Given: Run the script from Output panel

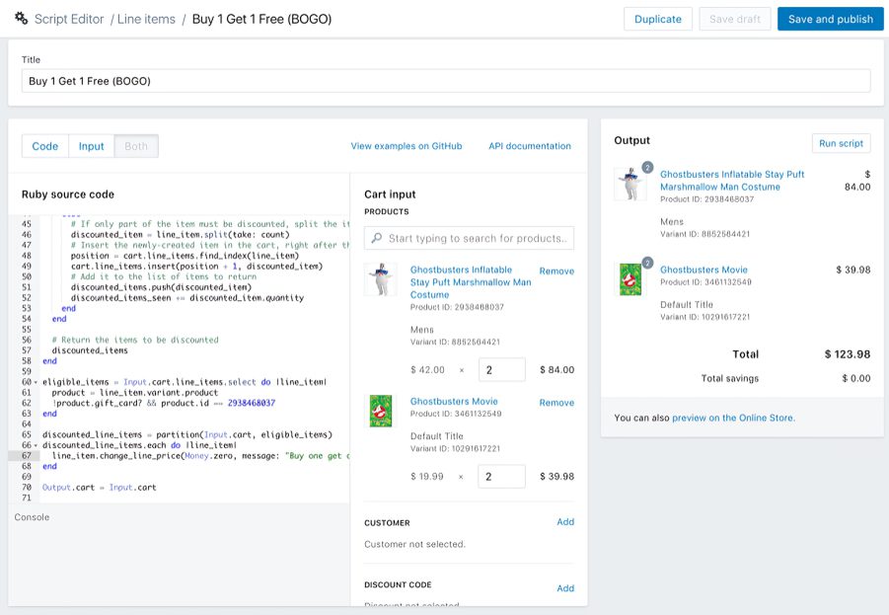Looking at the screenshot, I should click(x=841, y=143).
